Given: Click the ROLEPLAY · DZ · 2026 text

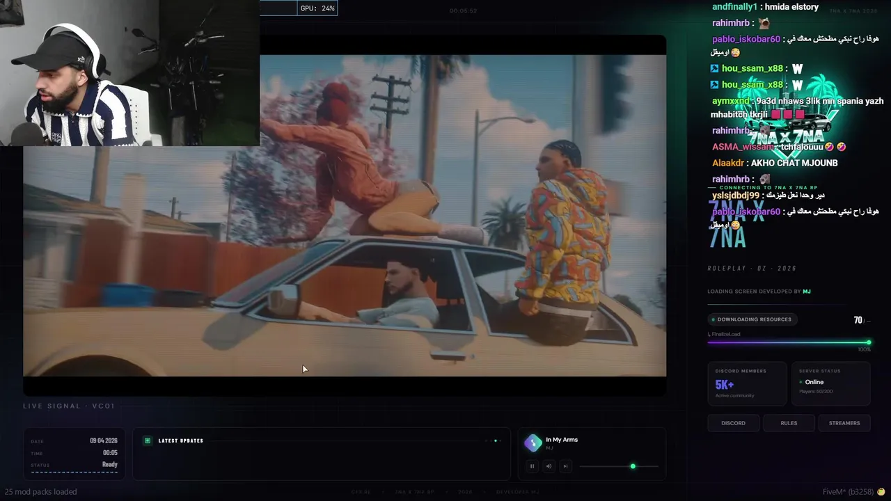Looking at the screenshot, I should pos(752,269).
